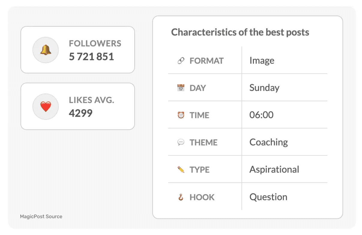Viewport: 362px width, 235px height.
Task: Click the FOLLOWERS label text
Action: point(95,44)
